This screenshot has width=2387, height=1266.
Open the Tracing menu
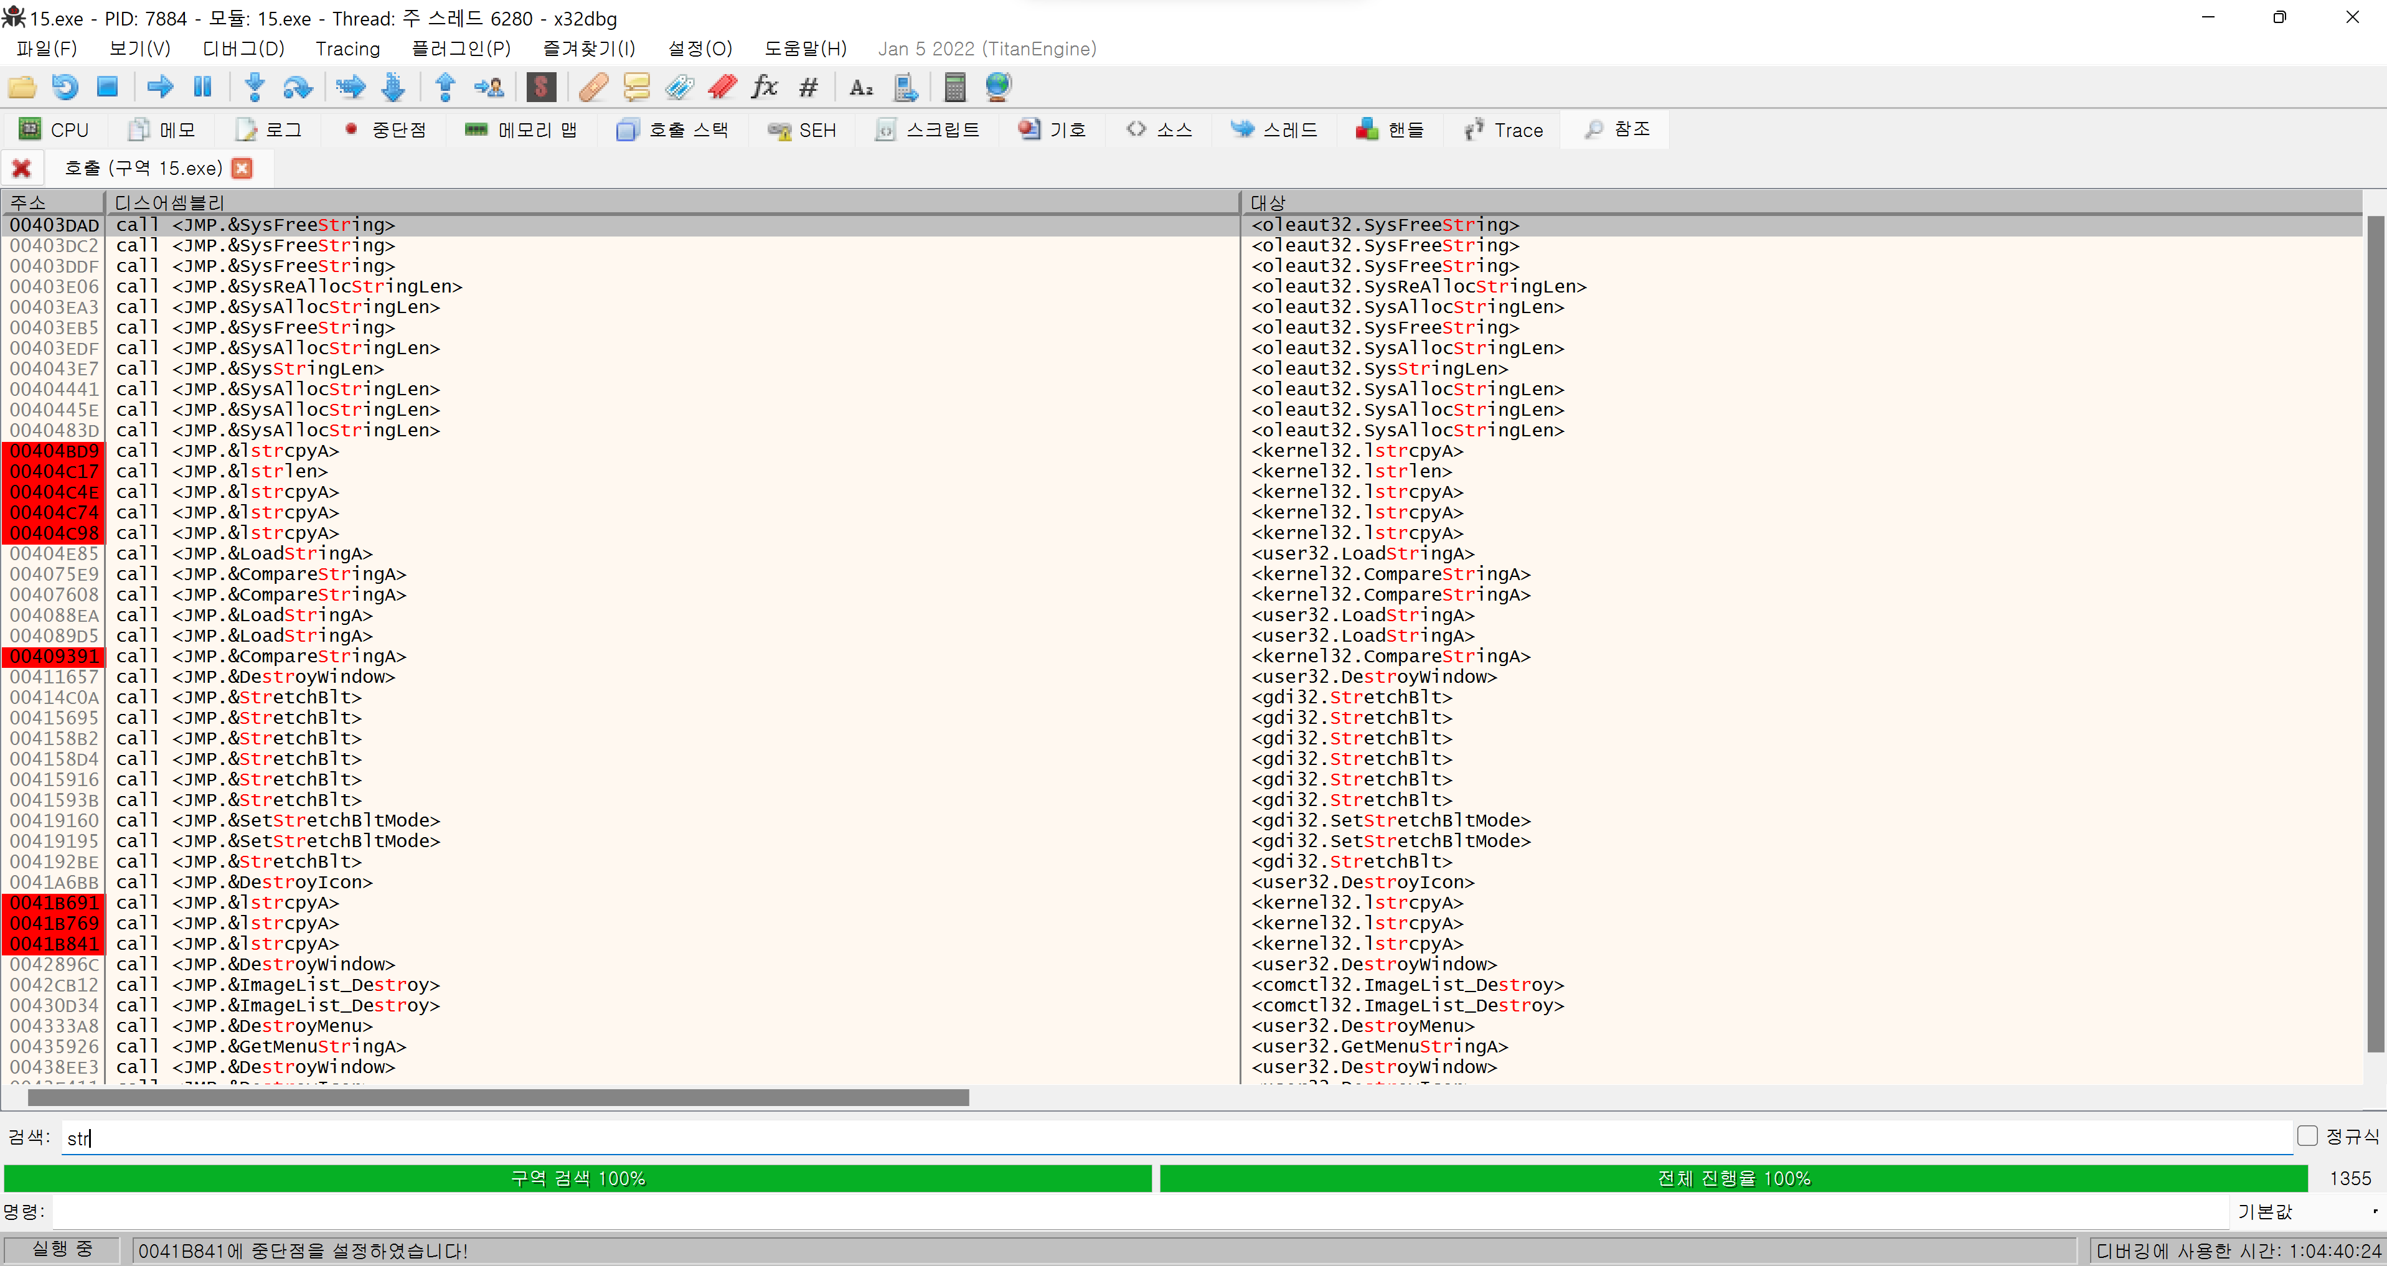[x=347, y=48]
